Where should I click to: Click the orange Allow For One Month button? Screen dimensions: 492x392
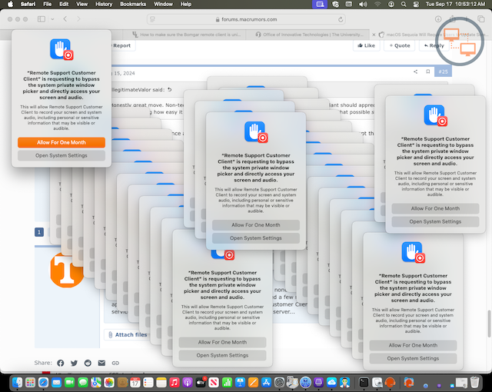61,142
